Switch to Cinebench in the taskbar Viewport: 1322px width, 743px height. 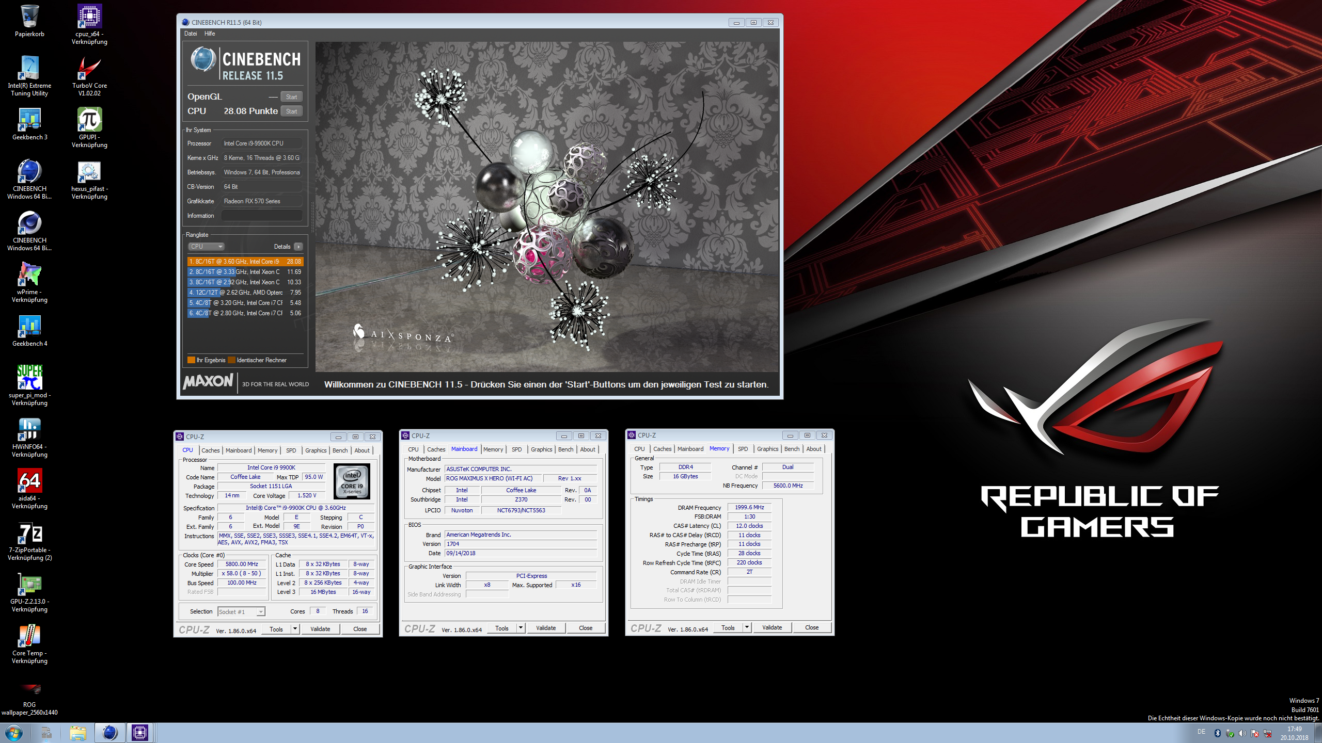109,733
